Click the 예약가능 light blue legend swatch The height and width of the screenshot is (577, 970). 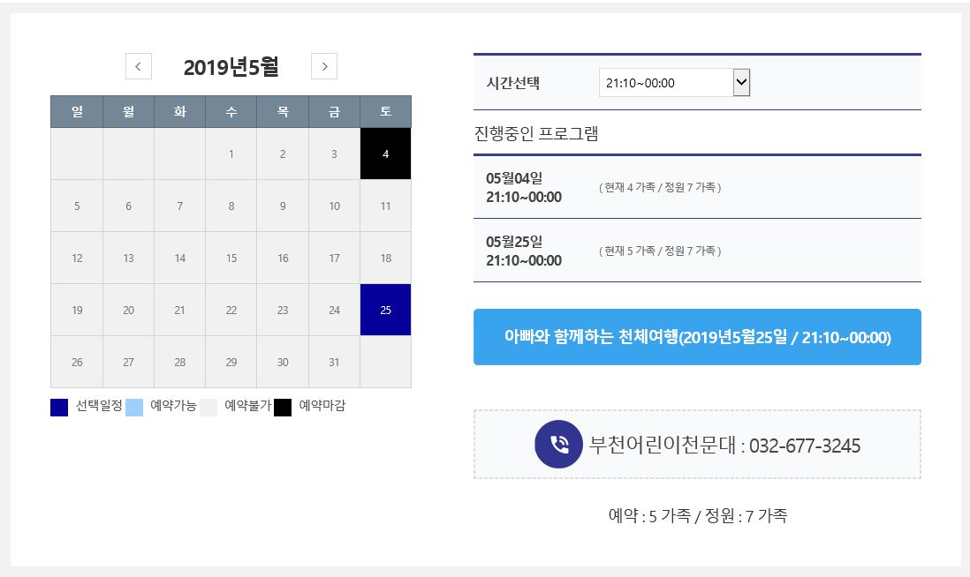tap(134, 408)
